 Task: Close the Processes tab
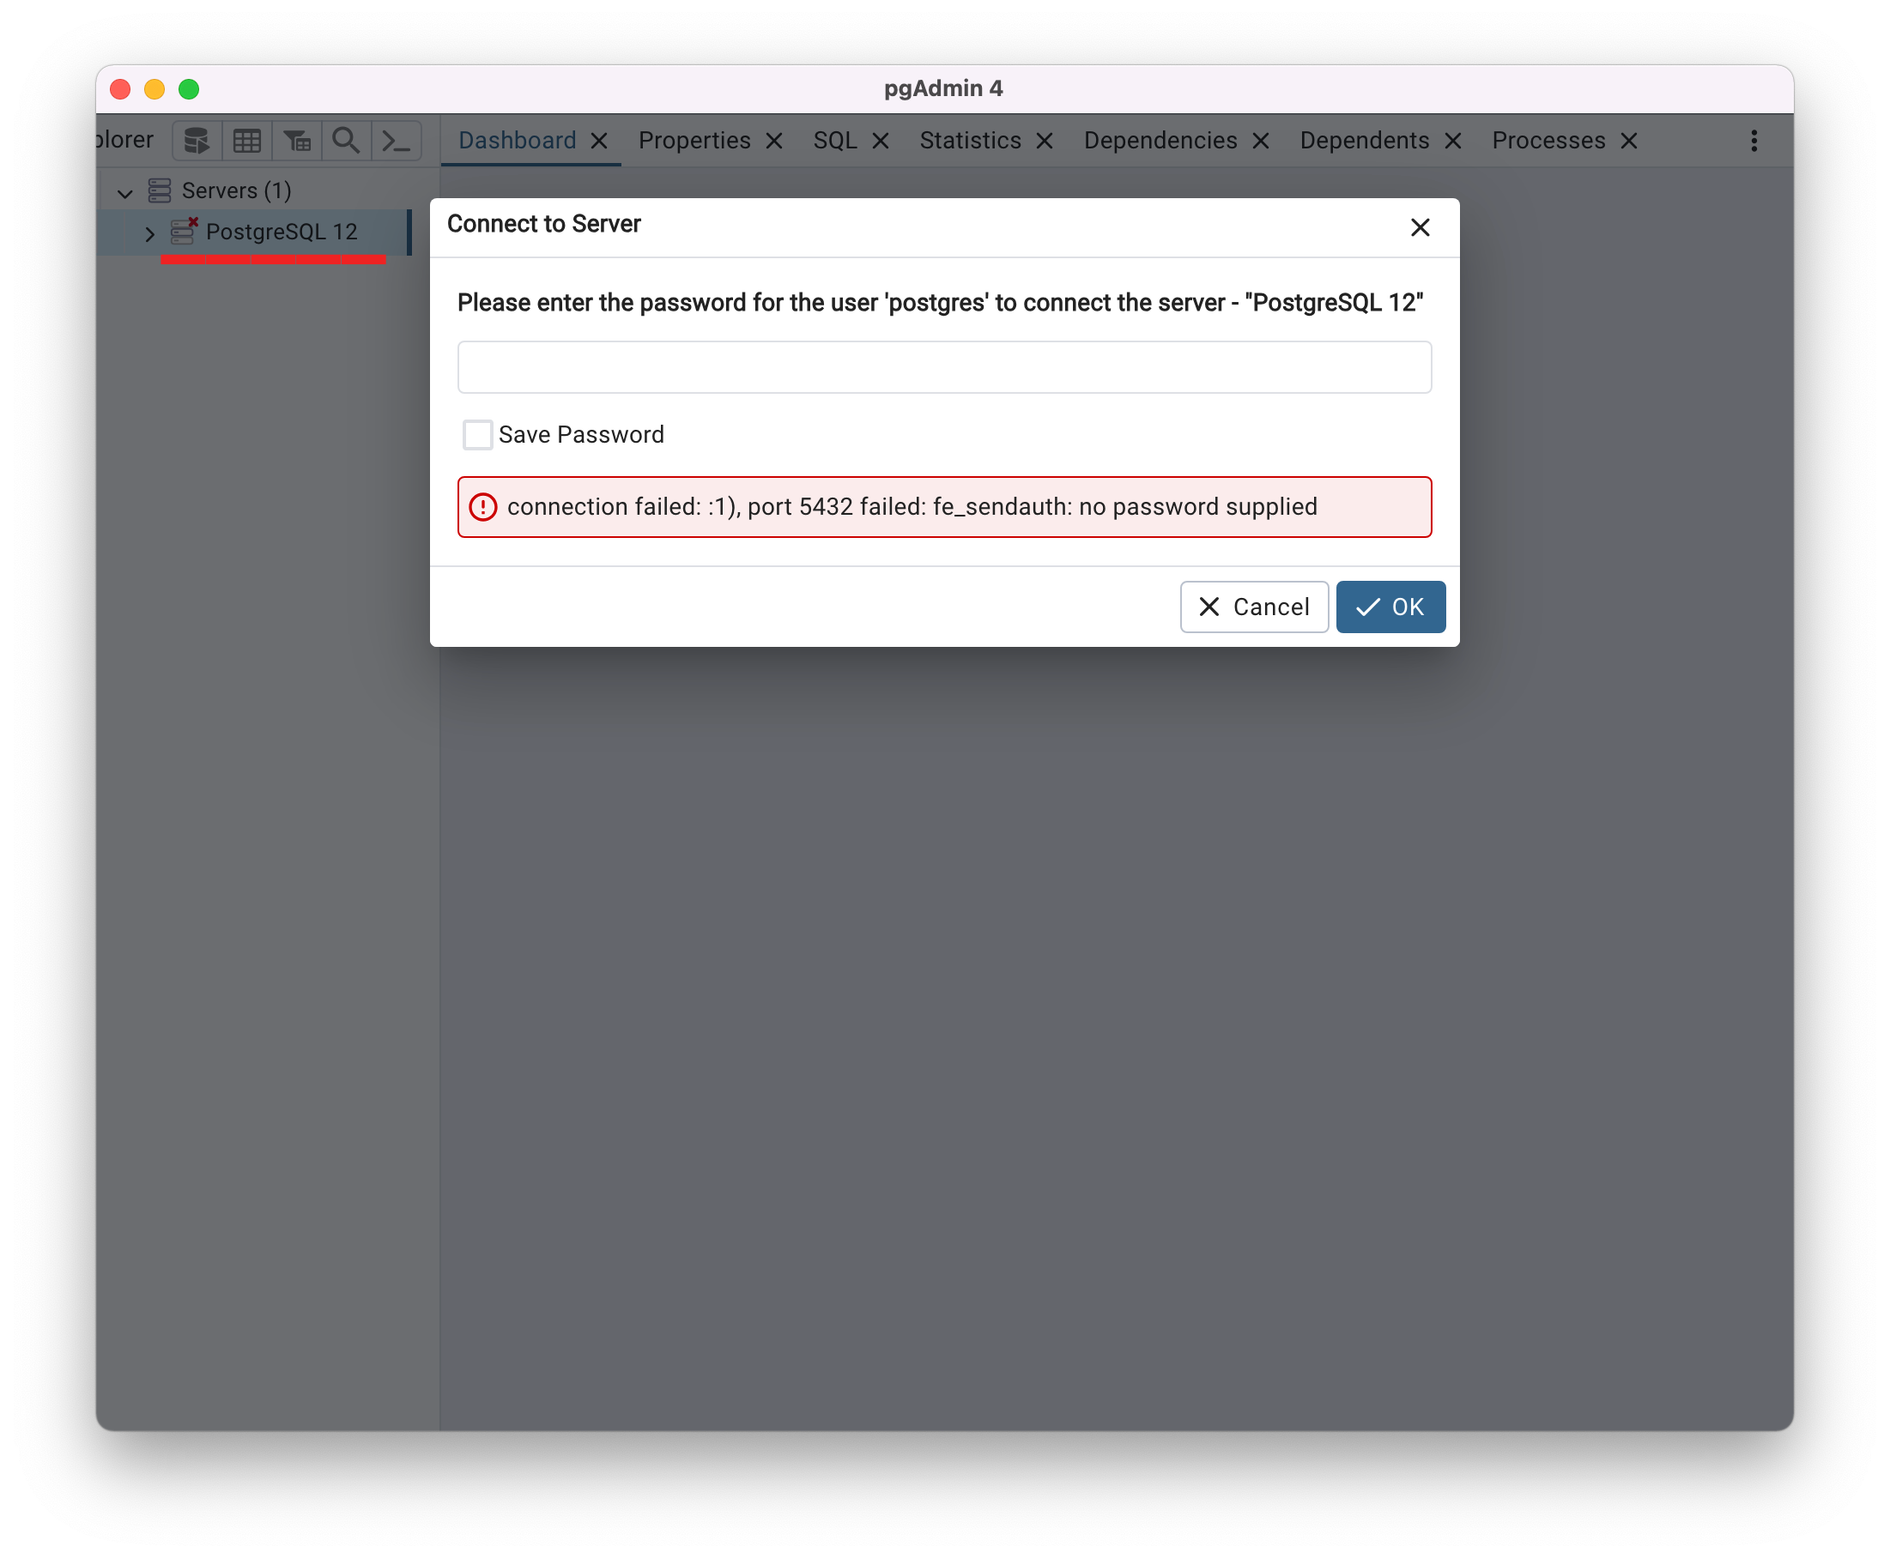pyautogui.click(x=1629, y=141)
